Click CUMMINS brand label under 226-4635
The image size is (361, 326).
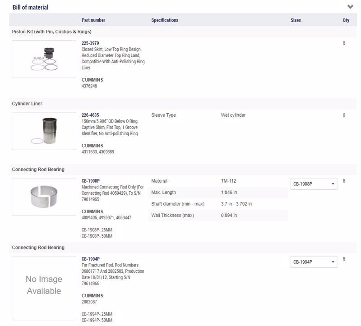pyautogui.click(x=93, y=146)
